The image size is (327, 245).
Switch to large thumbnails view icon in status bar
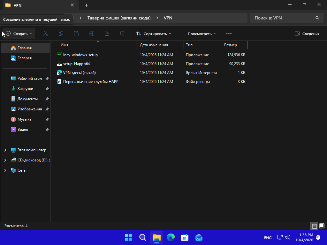click(x=322, y=226)
